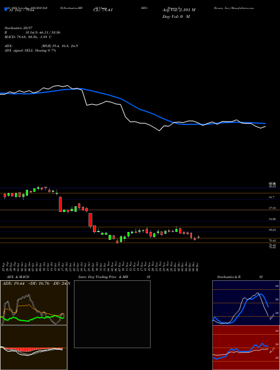Click the 'ADX & MACD' panel title
This screenshot has height=370, width=280.
(18, 277)
